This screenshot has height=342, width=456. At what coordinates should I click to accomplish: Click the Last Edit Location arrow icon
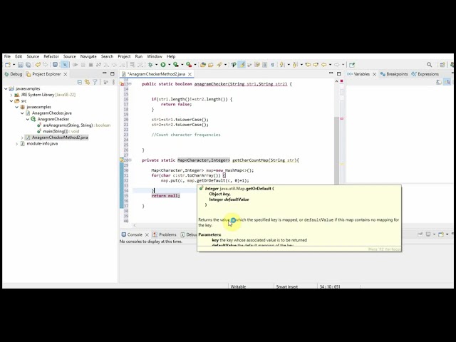pyautogui.click(x=308, y=65)
